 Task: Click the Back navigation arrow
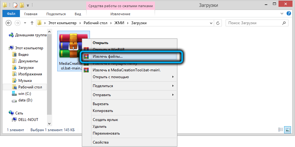click(x=9, y=23)
